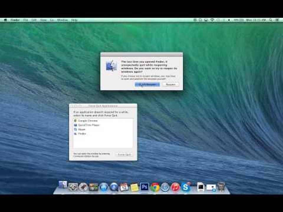Viewport: 283px width, 212px height.
Task: Open the File menu
Action: [x=26, y=20]
